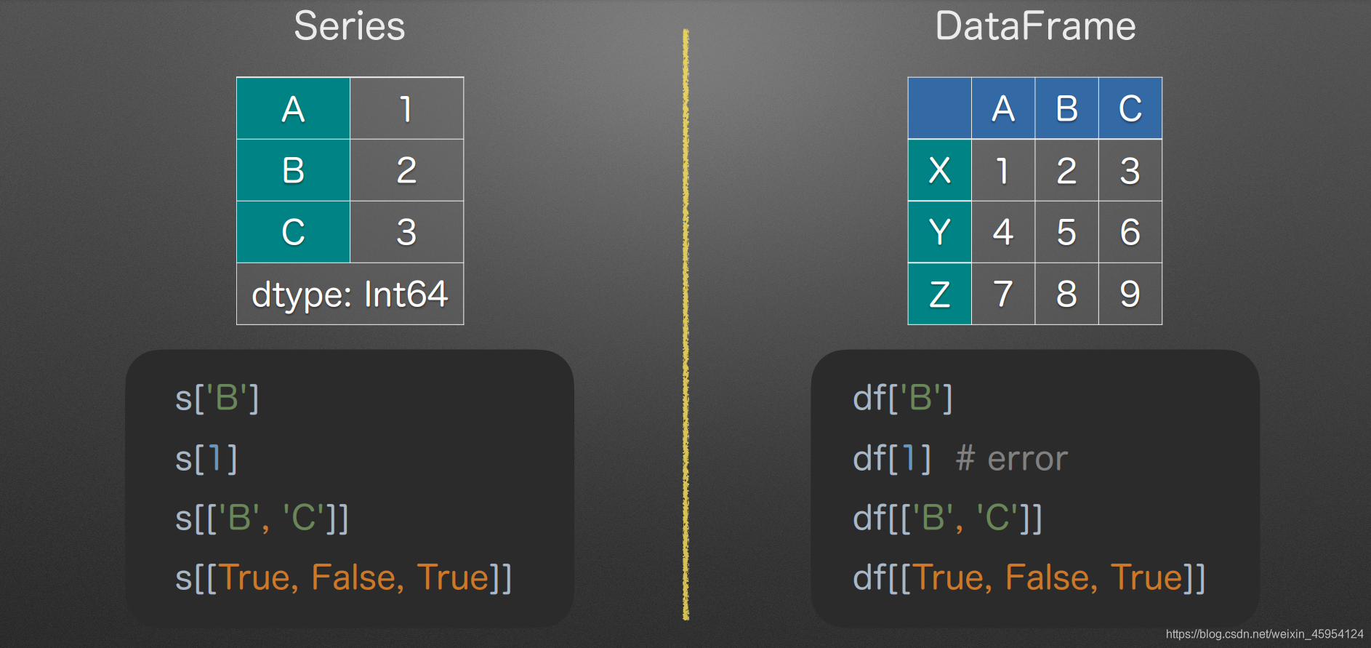Select the DataFrame row label 'X'
This screenshot has height=648, width=1371.
[x=940, y=170]
